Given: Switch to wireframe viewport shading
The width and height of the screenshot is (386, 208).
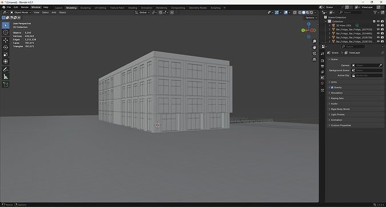Looking at the screenshot, I should click(300, 13).
